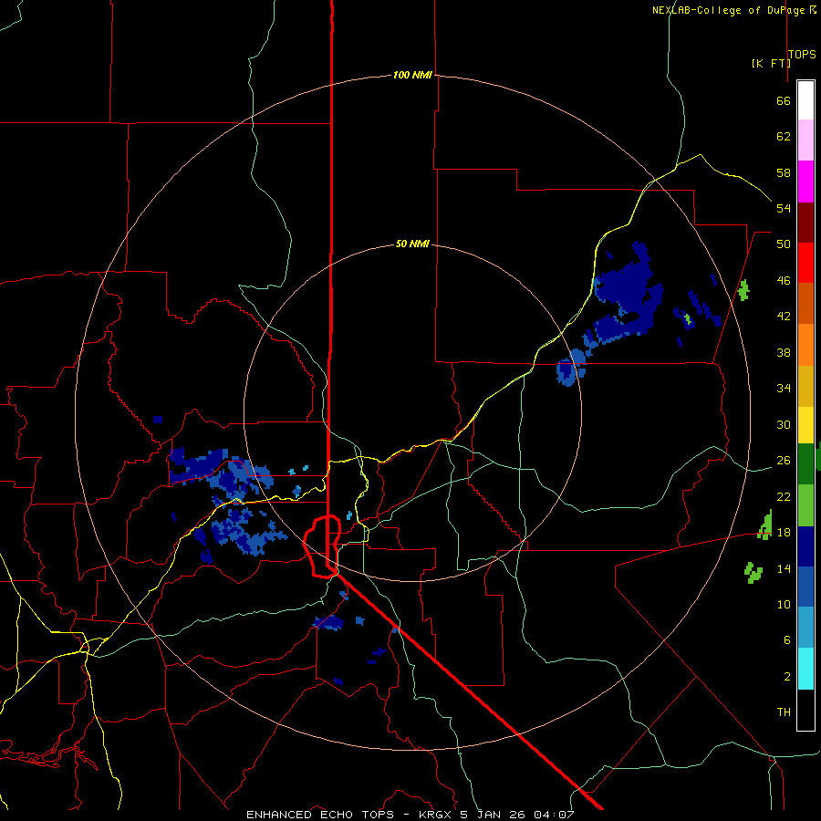
Task: Click the '50' legend value
Action: pos(784,244)
